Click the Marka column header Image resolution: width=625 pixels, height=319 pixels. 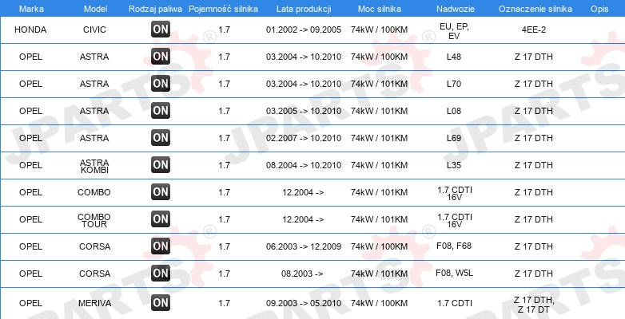point(31,9)
